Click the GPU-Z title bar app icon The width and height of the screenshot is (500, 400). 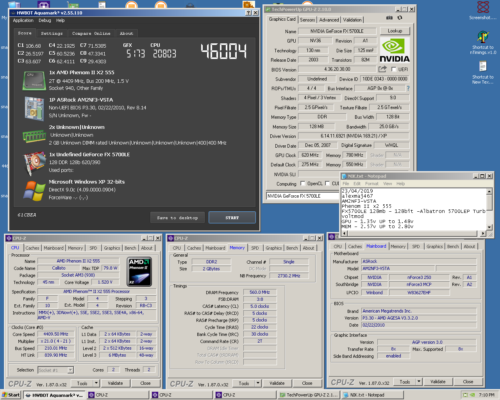268,9
